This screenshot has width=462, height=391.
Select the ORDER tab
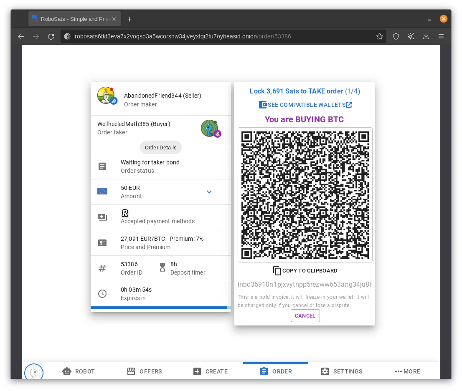[x=276, y=371]
